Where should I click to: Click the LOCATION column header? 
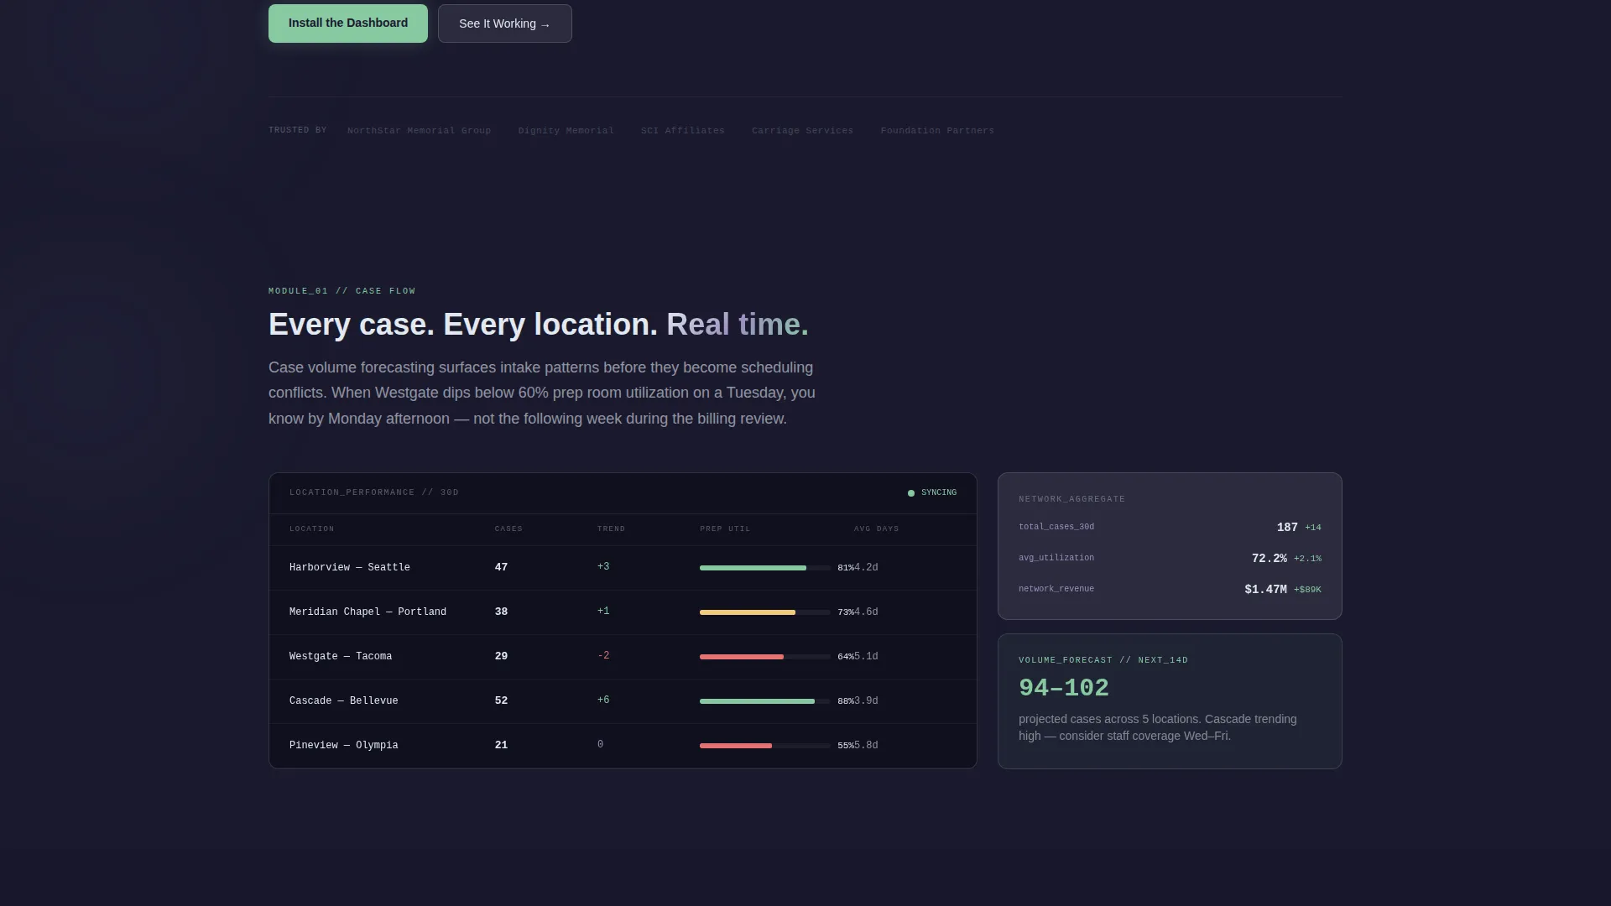312,529
